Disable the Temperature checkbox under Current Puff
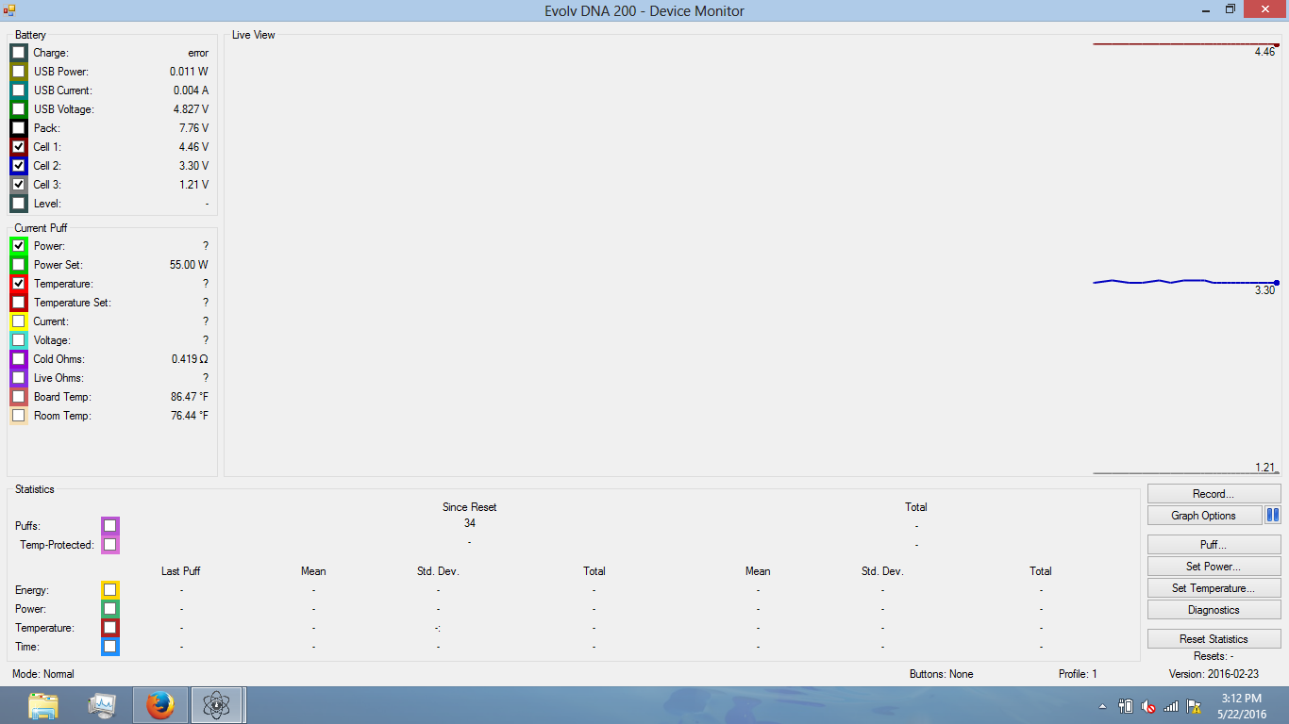1289x724 pixels. tap(19, 284)
